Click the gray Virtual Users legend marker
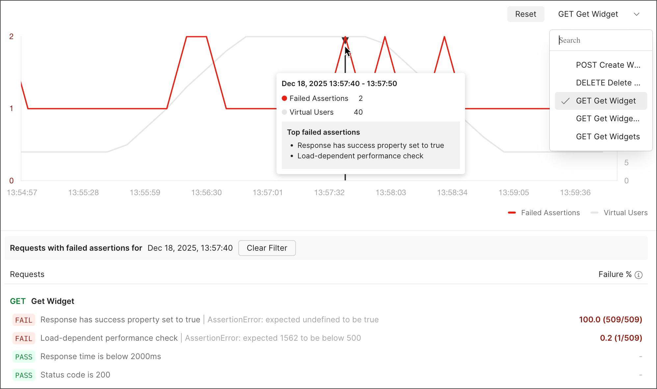Image resolution: width=657 pixels, height=389 pixels. (x=595, y=213)
